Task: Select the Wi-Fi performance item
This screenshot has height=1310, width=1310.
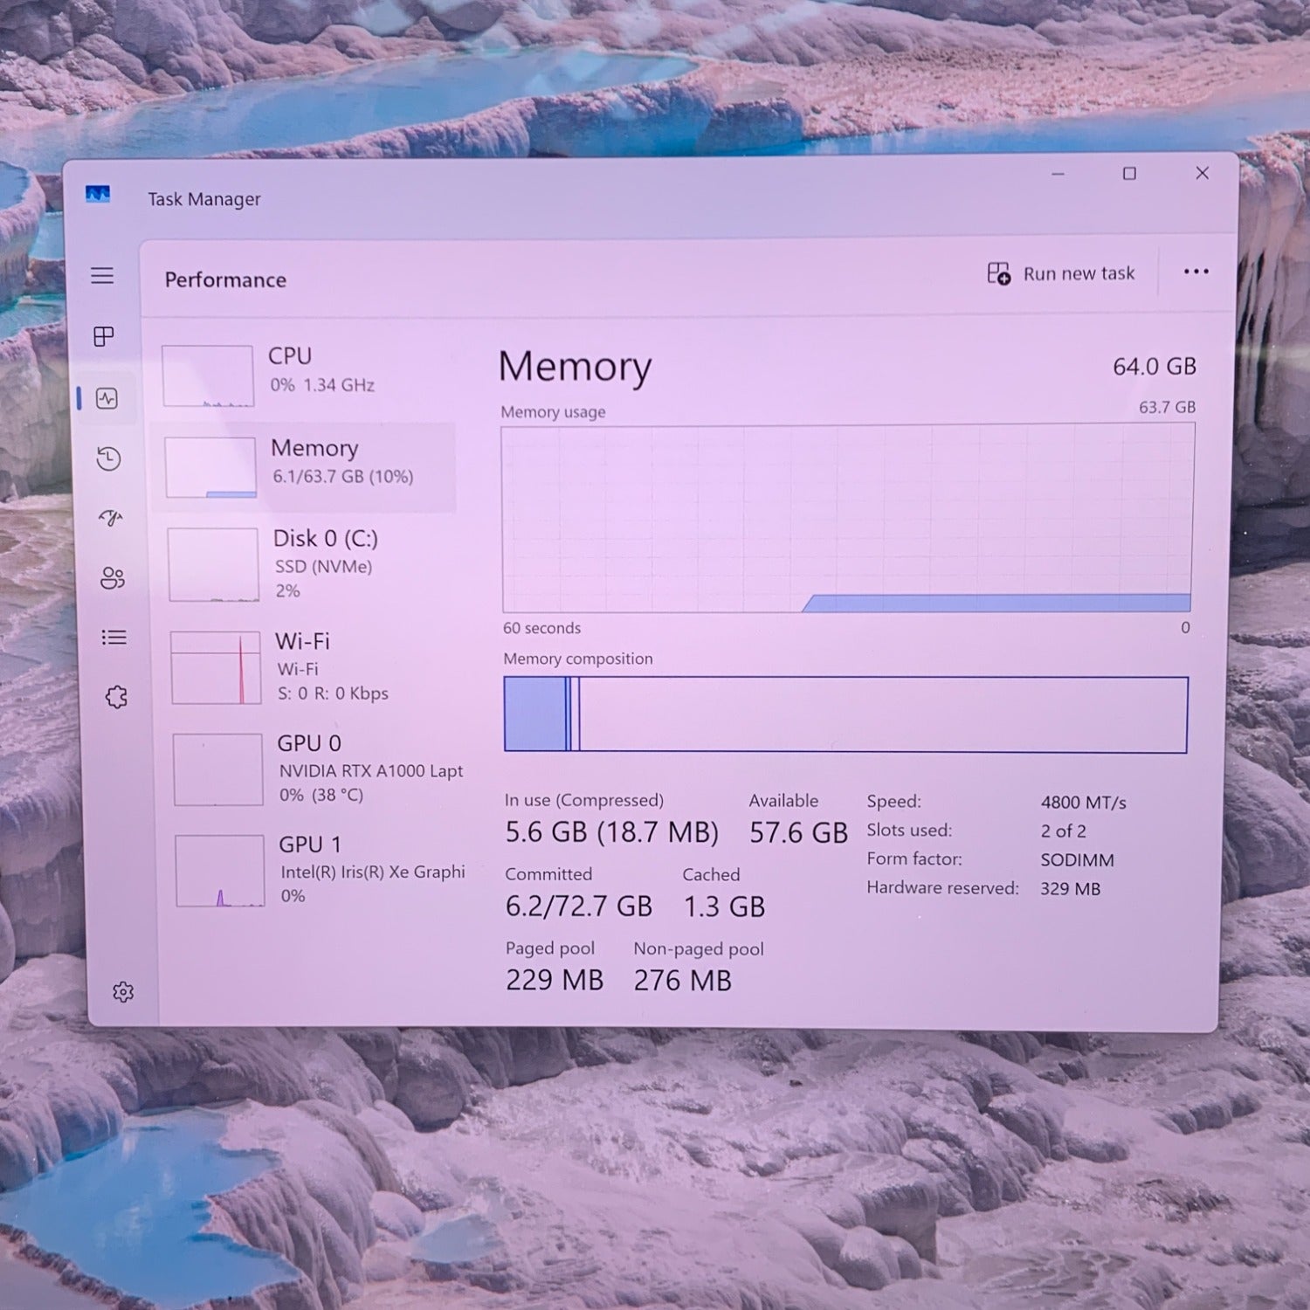Action: tap(309, 667)
